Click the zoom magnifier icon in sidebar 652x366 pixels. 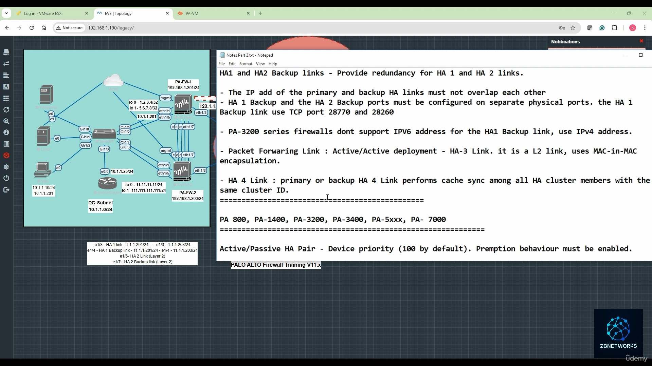pos(6,121)
